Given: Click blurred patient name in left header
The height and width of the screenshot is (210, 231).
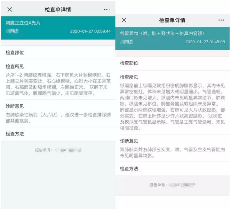Looking at the screenshot, I should click(12, 31).
